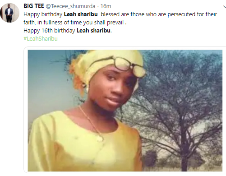This screenshot has height=176, width=226.
Task: Click the first bold Leah sharibu text
Action: pos(81,14)
